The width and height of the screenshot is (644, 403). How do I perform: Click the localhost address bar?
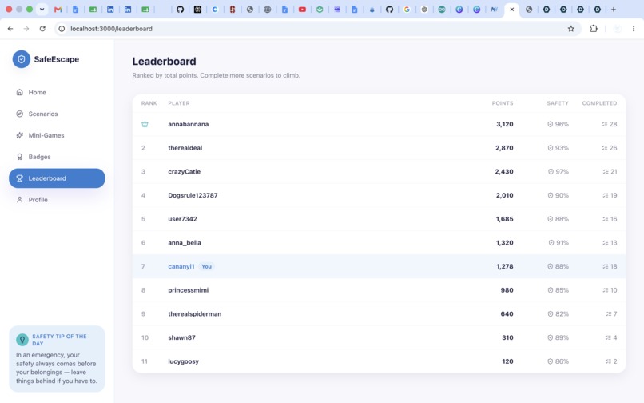[312, 28]
